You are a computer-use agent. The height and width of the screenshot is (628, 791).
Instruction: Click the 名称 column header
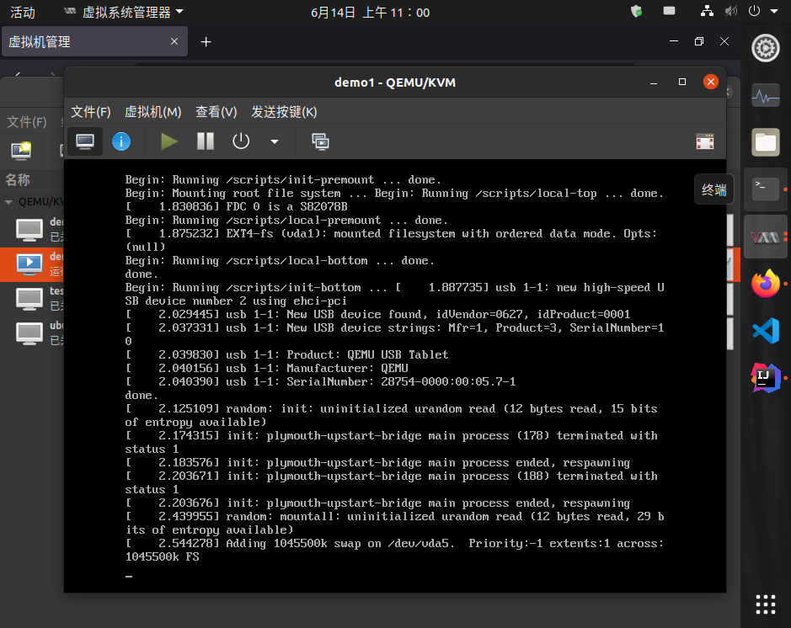pyautogui.click(x=18, y=180)
